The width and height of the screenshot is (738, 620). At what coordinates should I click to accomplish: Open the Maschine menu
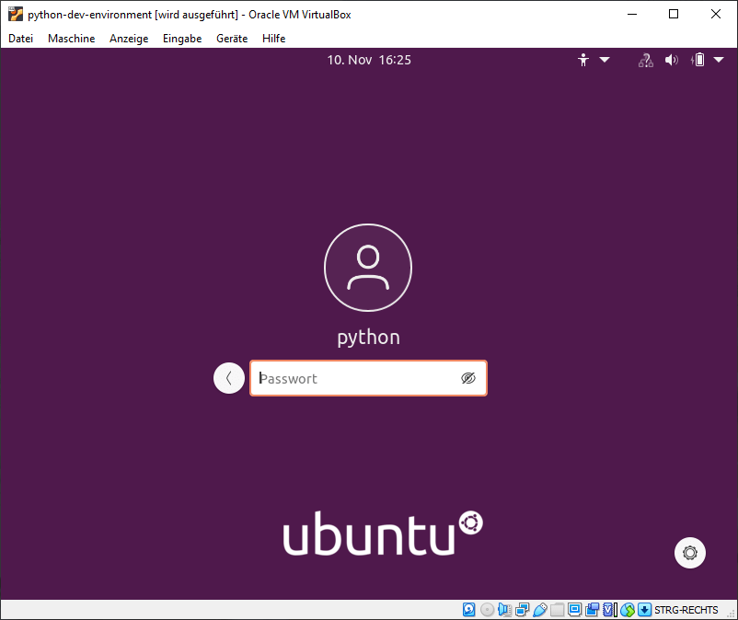[71, 39]
